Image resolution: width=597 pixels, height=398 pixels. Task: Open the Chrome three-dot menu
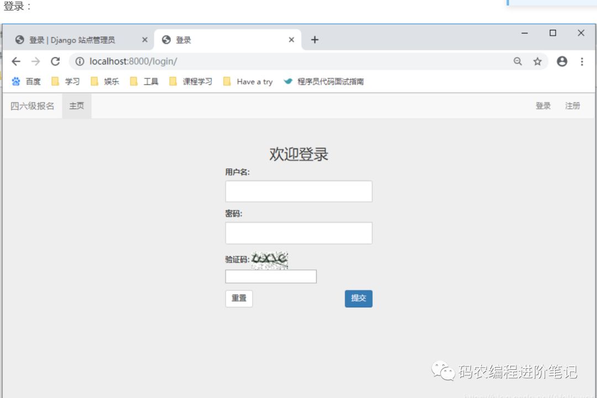582,61
